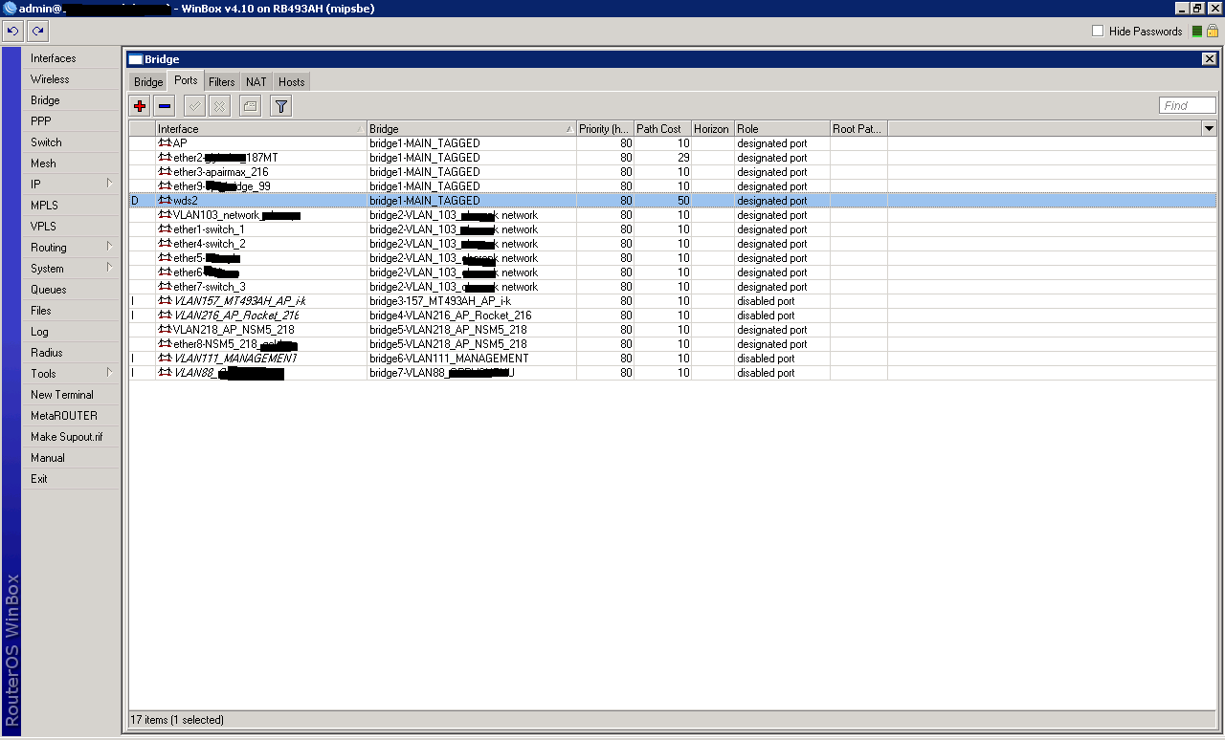
Task: Click the Redo arrow icon
Action: [x=38, y=32]
